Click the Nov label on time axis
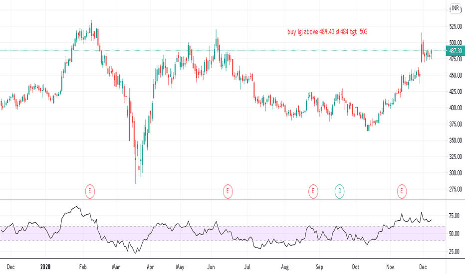The image size is (465, 274). point(390,267)
